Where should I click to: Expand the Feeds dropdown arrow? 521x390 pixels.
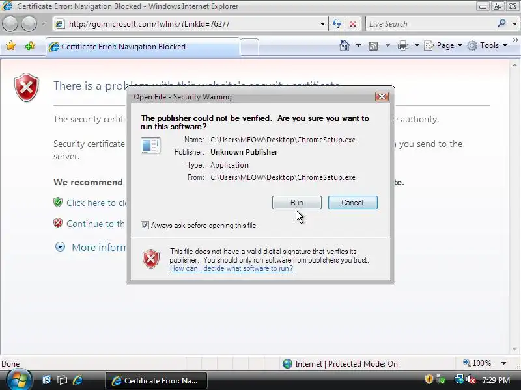(387, 45)
